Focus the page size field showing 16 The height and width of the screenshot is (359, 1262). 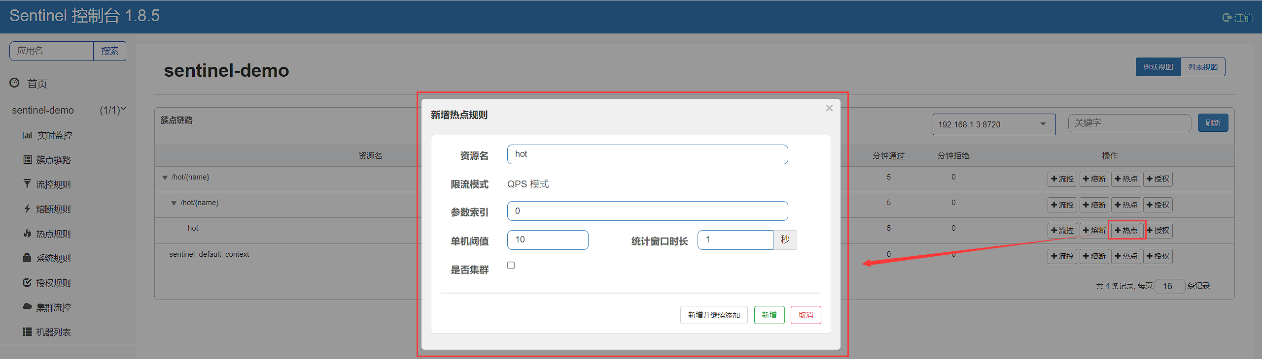point(1169,286)
